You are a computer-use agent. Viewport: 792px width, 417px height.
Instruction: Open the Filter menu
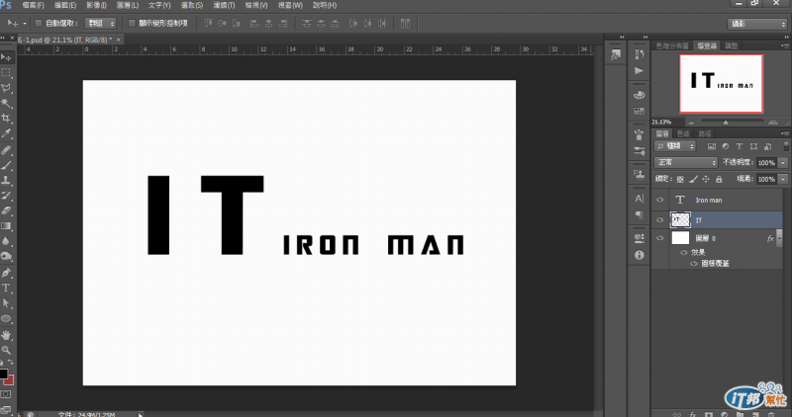pos(224,5)
